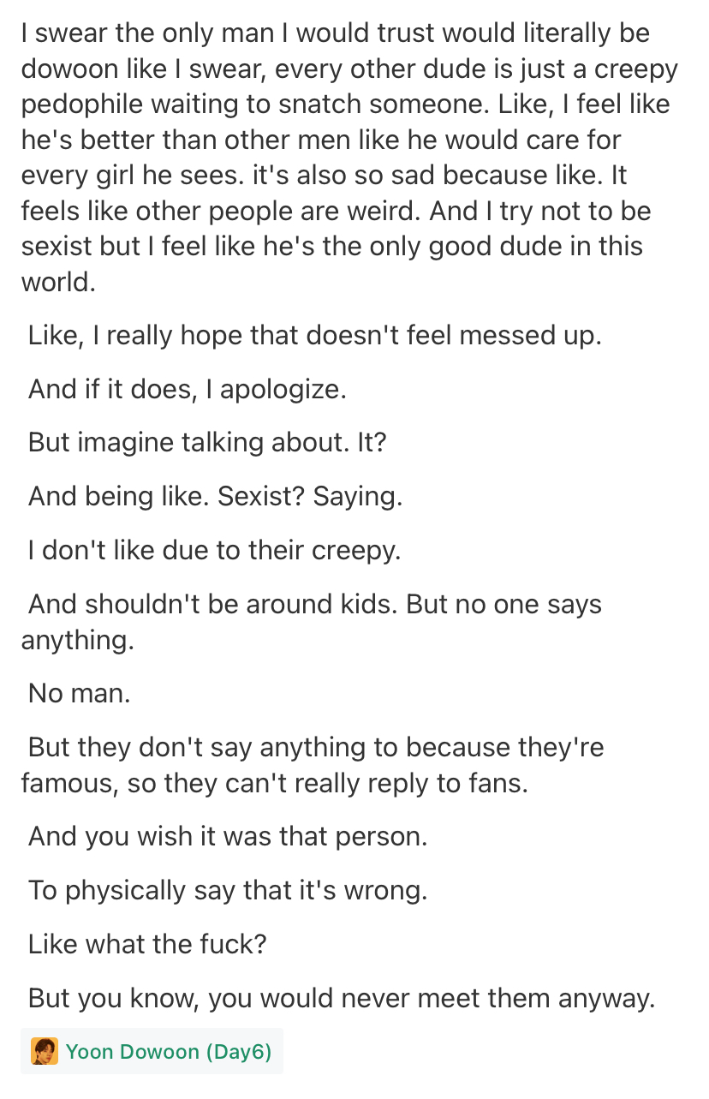This screenshot has height=1099, width=709.
Task: Click the paragraph "And shouldn't be around kids"
Action: coord(313,604)
